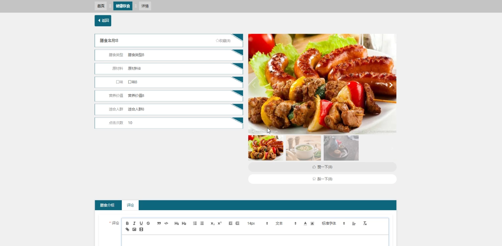Select the 详情 breadcrumb item
The width and height of the screenshot is (502, 246).
pos(145,6)
